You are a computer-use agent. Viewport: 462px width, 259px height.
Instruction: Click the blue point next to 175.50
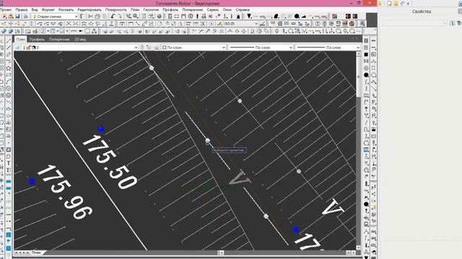click(101, 129)
